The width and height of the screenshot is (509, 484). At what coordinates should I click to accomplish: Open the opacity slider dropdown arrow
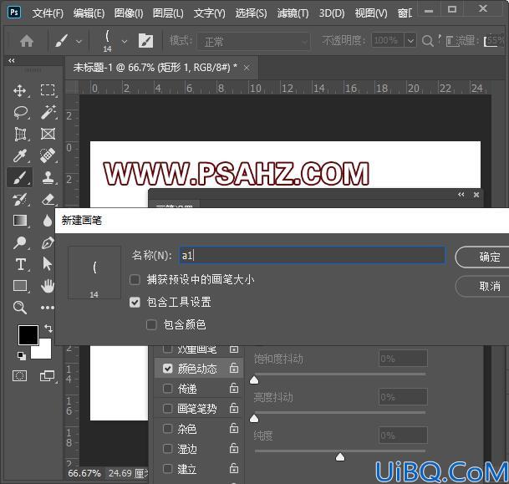[x=410, y=41]
